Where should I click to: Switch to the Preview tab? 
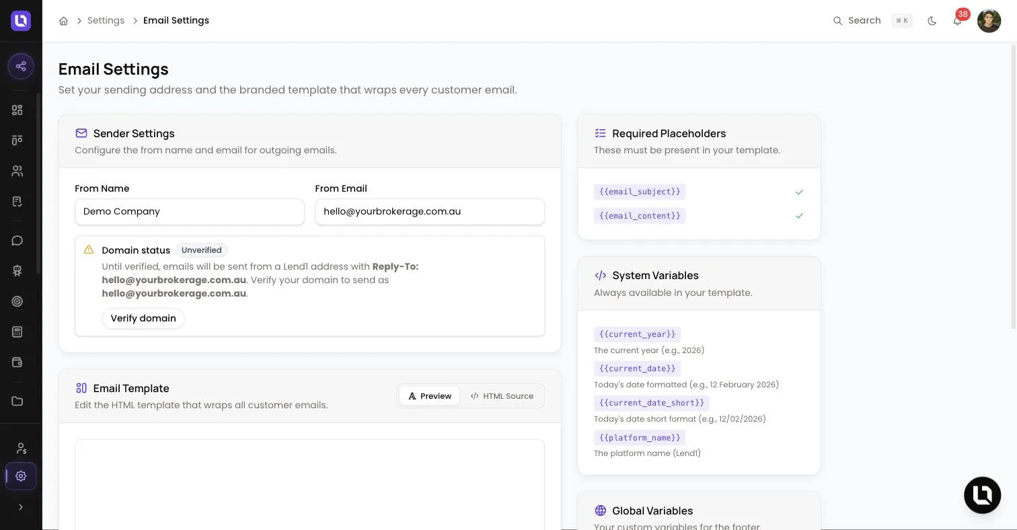pos(430,396)
